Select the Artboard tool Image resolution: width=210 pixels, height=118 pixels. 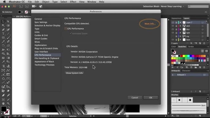(x=3, y=99)
